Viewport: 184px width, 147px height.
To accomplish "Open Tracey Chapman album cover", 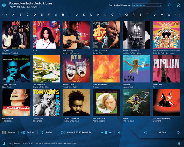I will coord(76,103).
